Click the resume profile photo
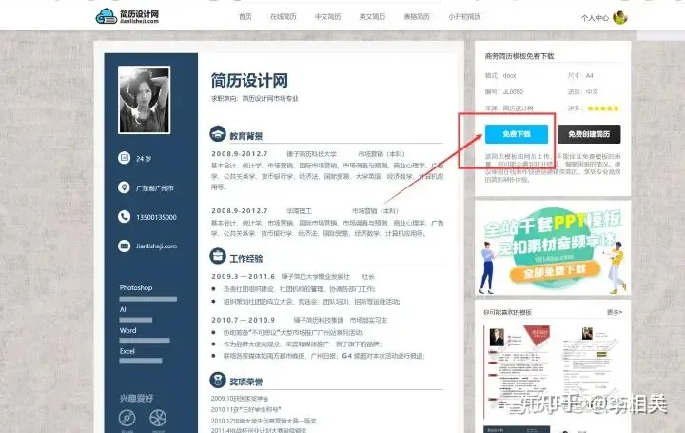This screenshot has height=433, width=685. tap(145, 100)
